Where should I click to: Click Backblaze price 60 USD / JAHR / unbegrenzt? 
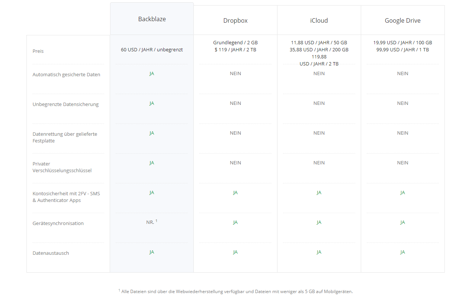152,49
